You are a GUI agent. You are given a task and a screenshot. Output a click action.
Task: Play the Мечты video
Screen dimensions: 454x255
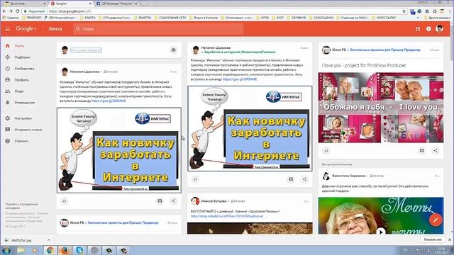(381, 232)
